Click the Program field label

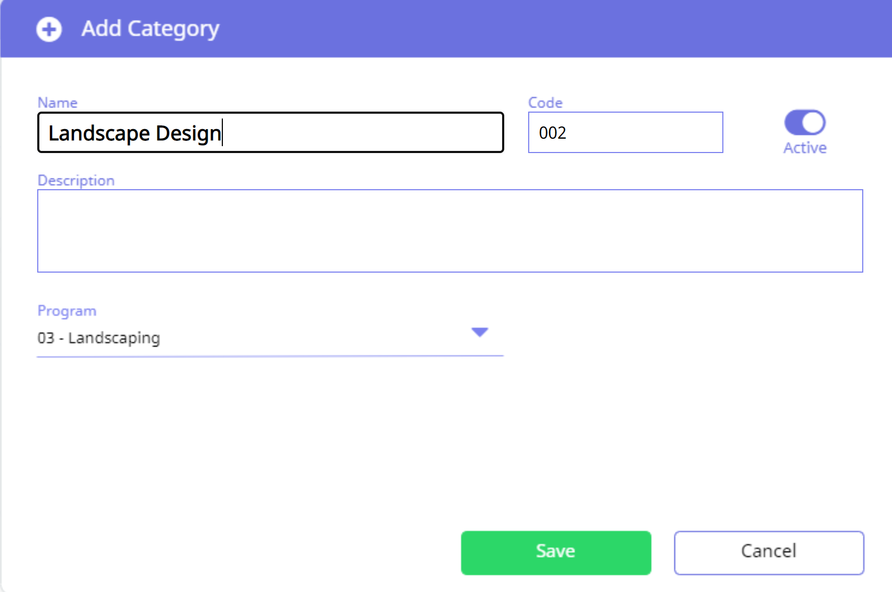click(67, 311)
